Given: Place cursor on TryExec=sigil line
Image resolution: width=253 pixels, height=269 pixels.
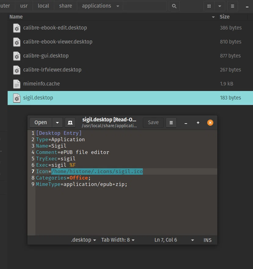Looking at the screenshot, I should pos(56,159).
